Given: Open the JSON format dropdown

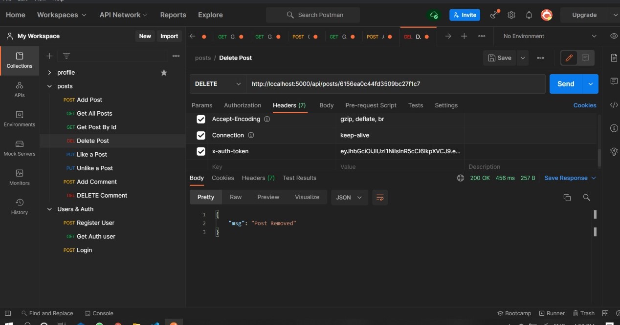Looking at the screenshot, I should (x=350, y=197).
